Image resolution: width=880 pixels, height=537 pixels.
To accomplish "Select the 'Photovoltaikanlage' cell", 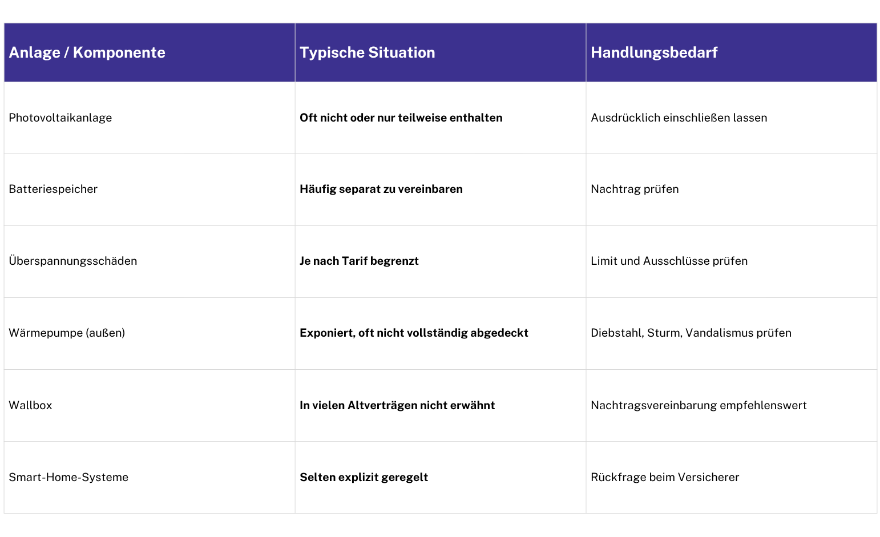I will [x=150, y=118].
